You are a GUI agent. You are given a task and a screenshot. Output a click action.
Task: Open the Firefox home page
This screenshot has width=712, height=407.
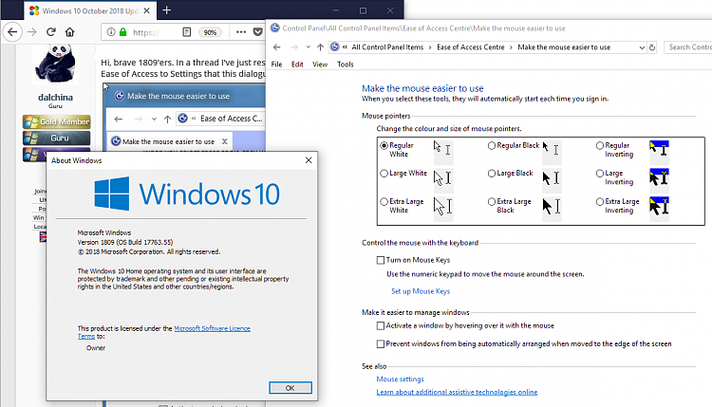click(69, 32)
